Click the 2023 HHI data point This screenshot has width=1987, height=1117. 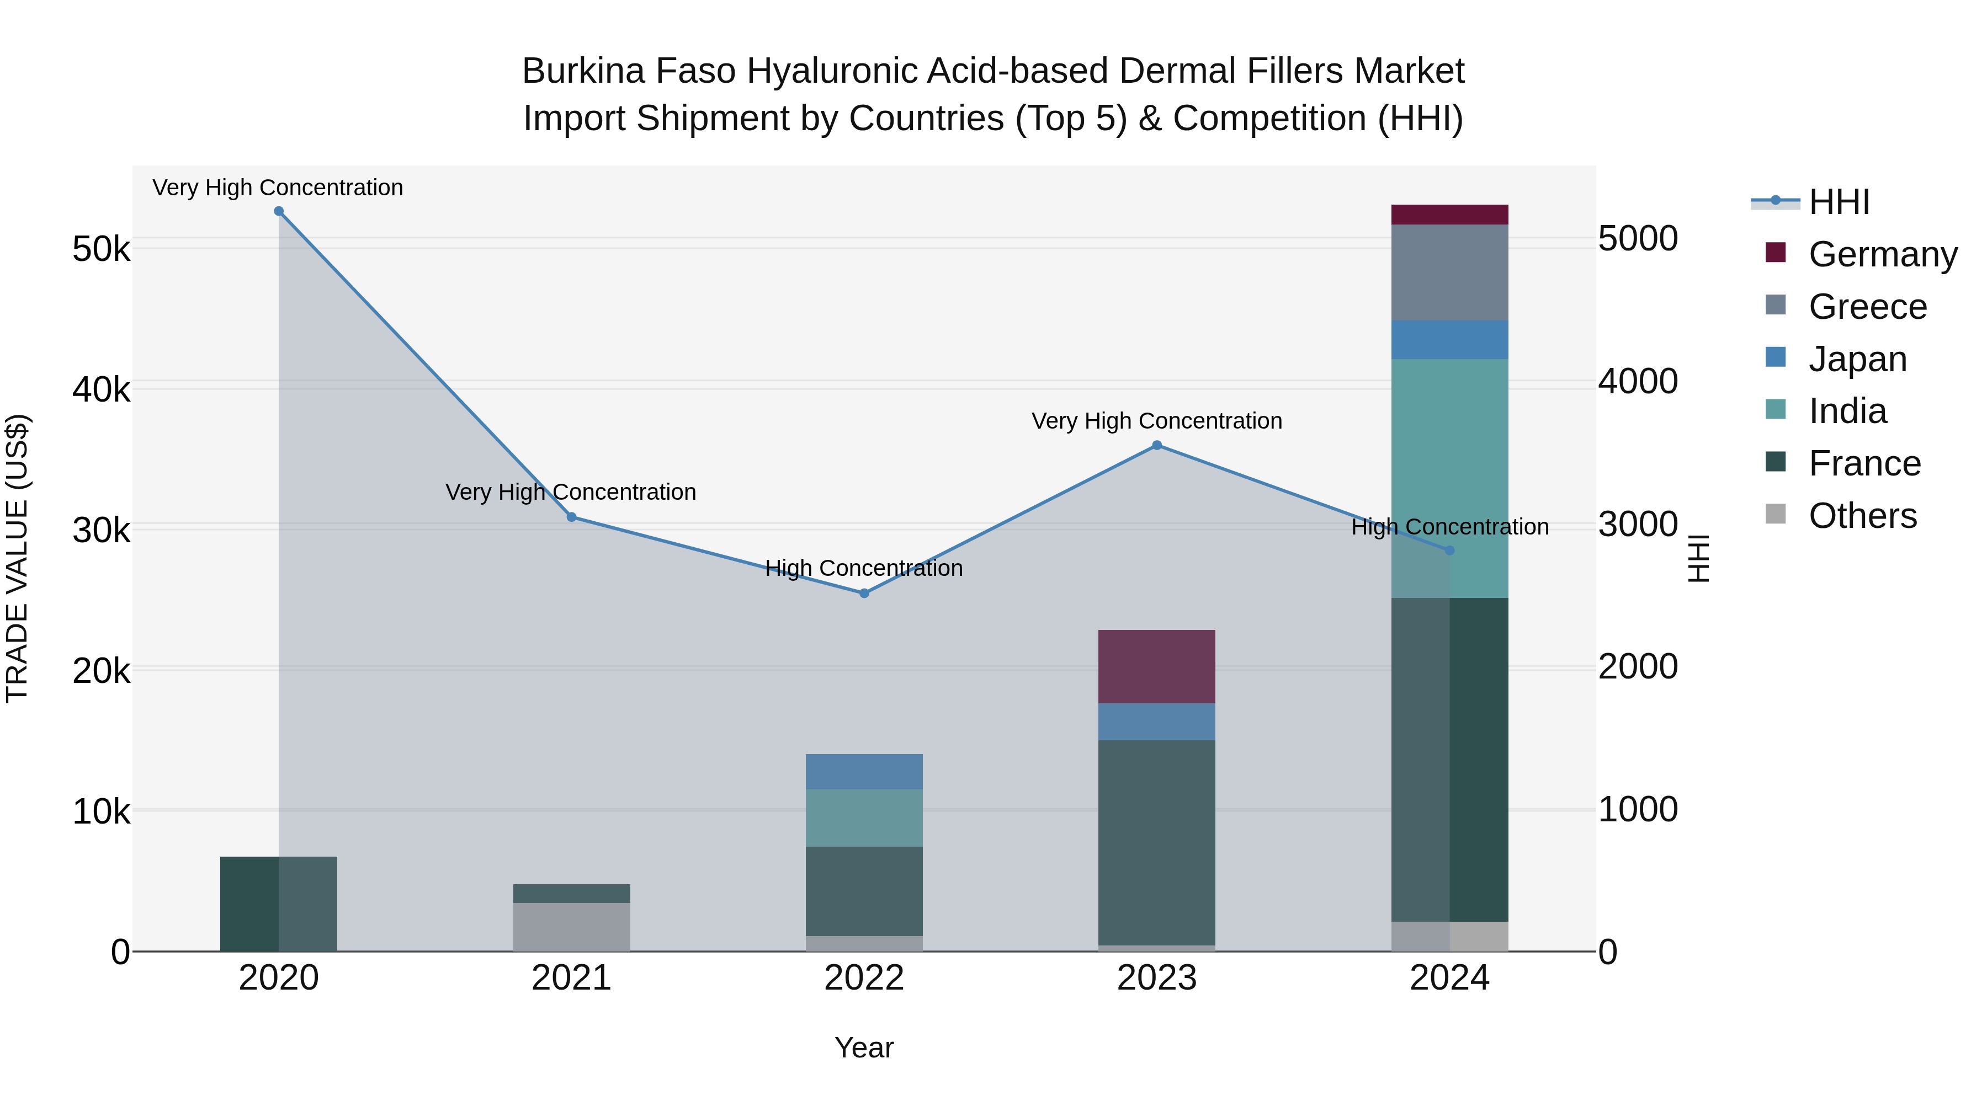click(1157, 446)
